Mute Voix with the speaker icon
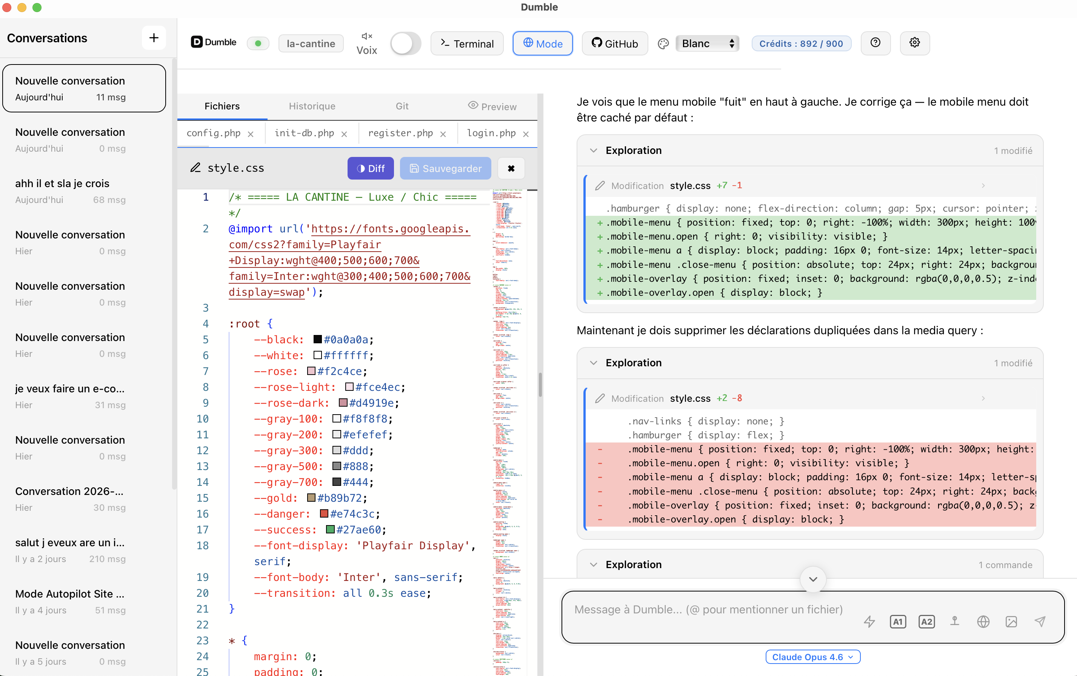Screen dimensions: 1077x676 367,37
